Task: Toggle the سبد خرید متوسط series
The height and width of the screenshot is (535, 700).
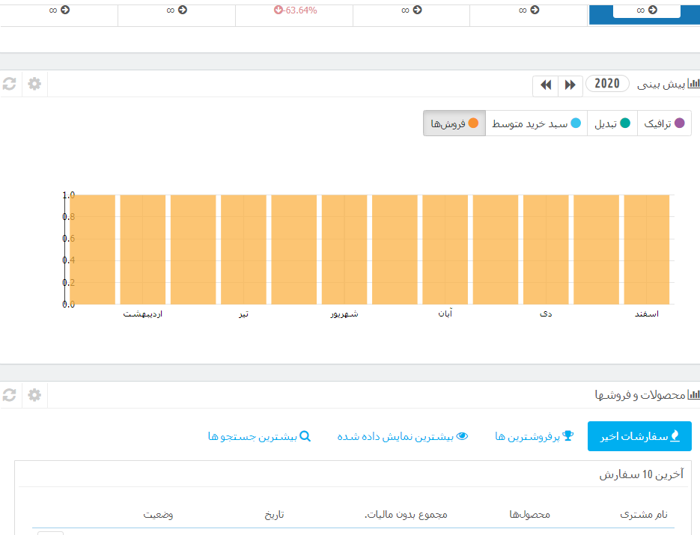Action: click(536, 123)
